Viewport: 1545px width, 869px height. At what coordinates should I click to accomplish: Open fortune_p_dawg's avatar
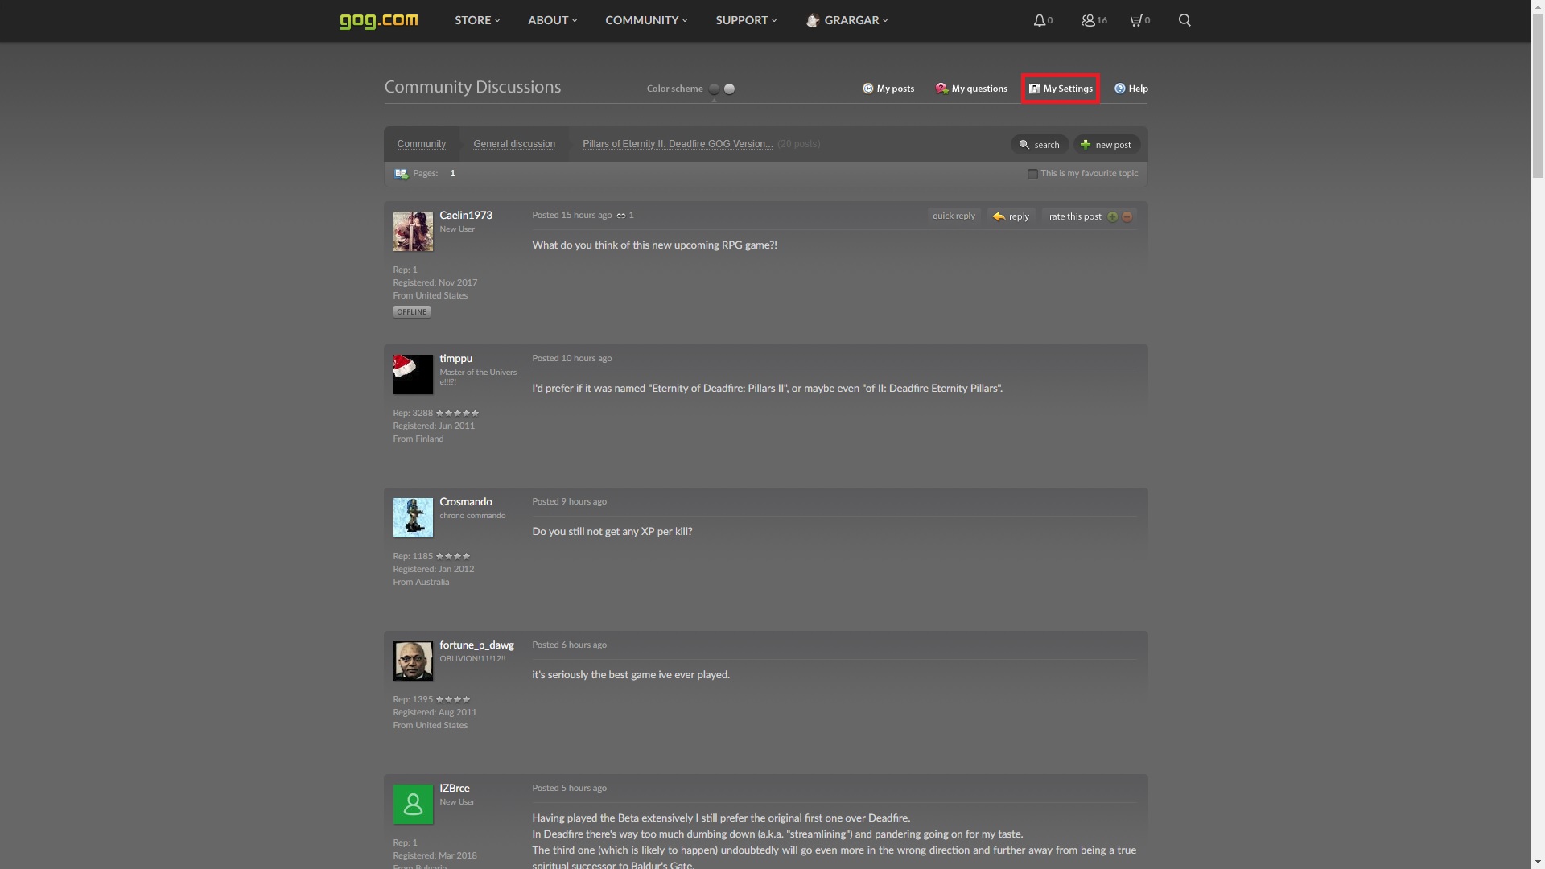tap(413, 661)
